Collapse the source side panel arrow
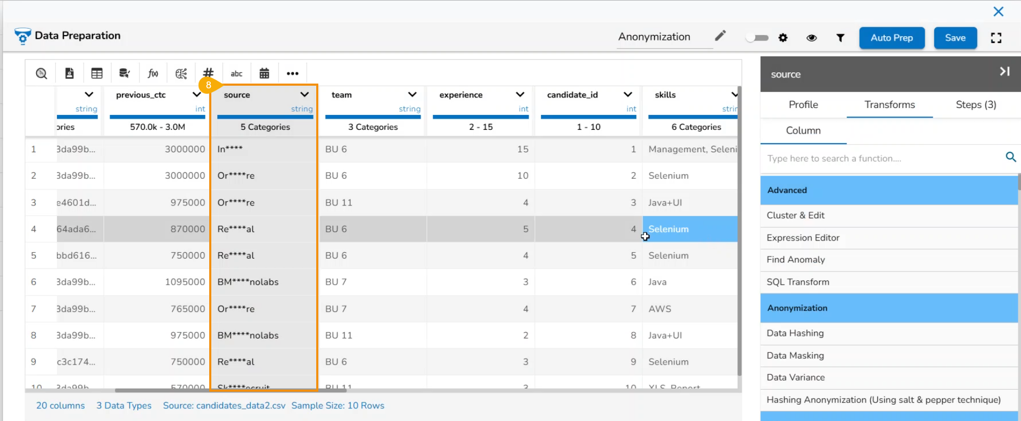Image resolution: width=1021 pixels, height=421 pixels. pyautogui.click(x=1004, y=72)
